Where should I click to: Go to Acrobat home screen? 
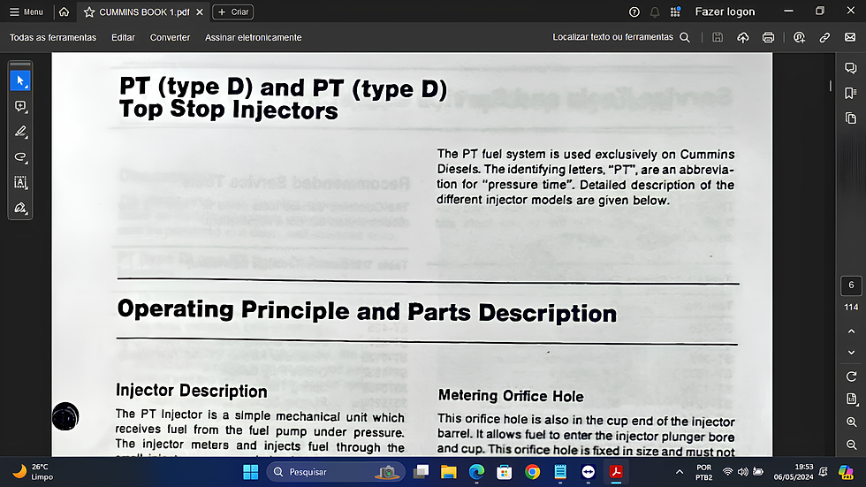[64, 11]
